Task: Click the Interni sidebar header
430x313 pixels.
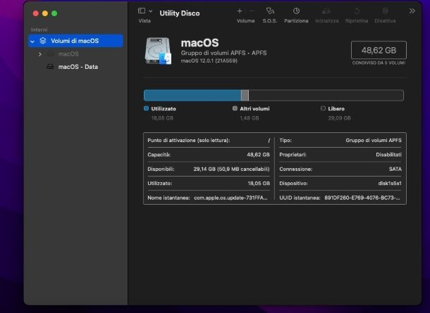Action: point(39,30)
